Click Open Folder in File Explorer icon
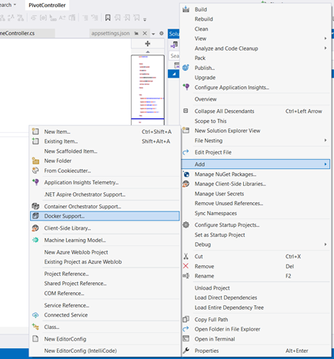 click(185, 329)
